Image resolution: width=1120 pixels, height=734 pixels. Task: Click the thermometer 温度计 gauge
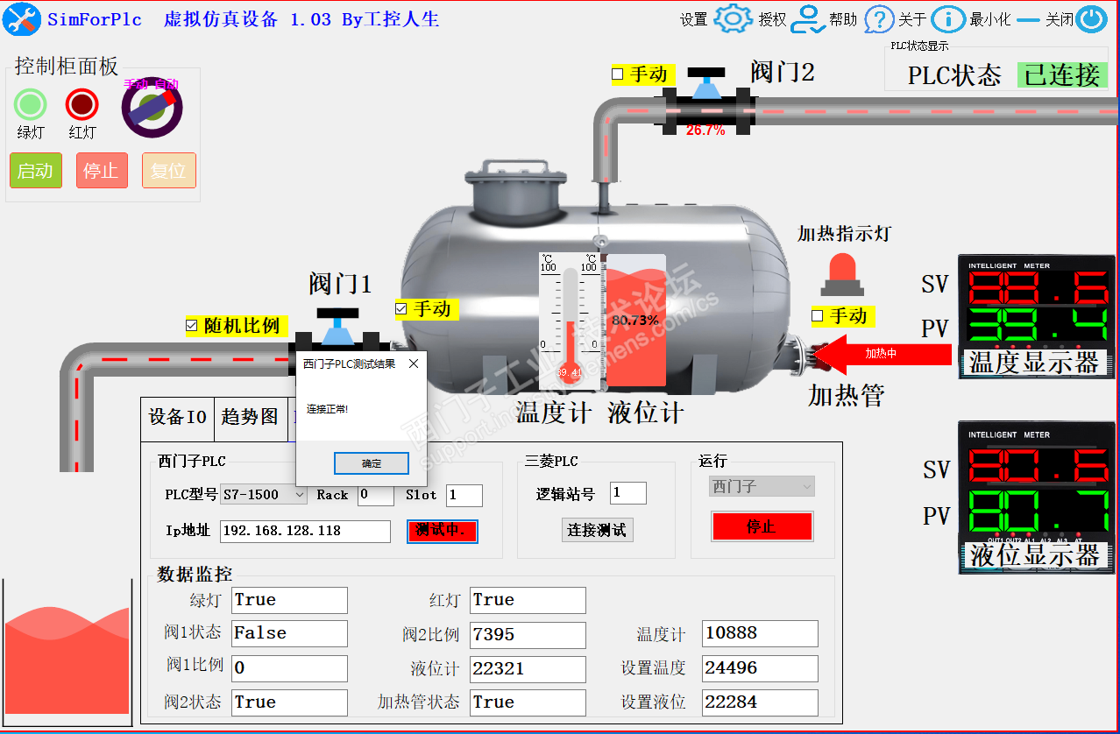[571, 320]
